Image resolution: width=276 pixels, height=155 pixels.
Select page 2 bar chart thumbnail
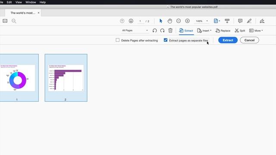(66, 77)
